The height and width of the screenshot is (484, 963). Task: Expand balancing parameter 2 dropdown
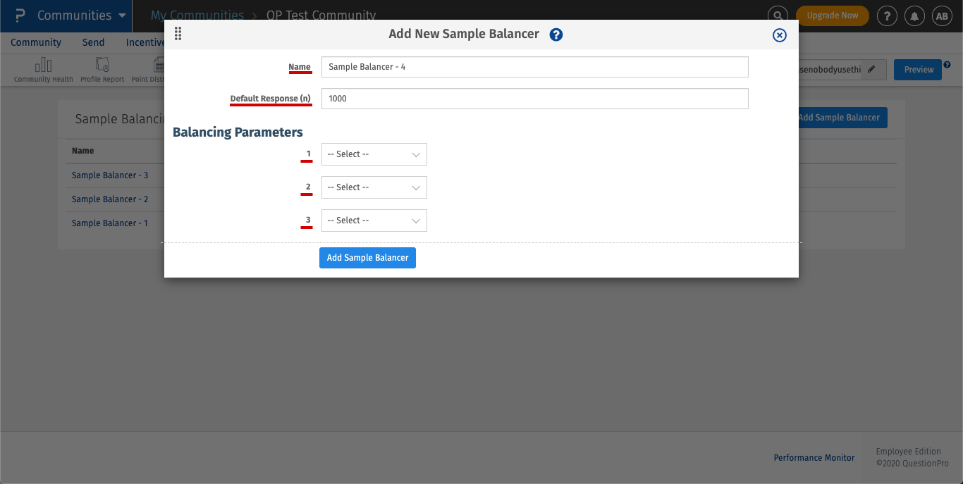point(374,187)
